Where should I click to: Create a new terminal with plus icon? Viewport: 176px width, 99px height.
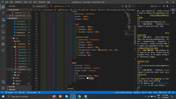(x=159, y=6)
